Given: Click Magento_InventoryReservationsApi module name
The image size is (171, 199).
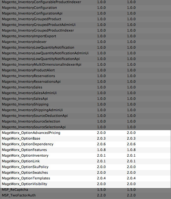Looking at the screenshot, I should (x=31, y=82).
